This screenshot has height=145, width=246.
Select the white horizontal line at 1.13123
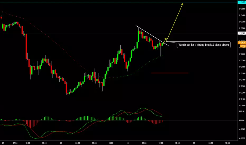point(119,33)
